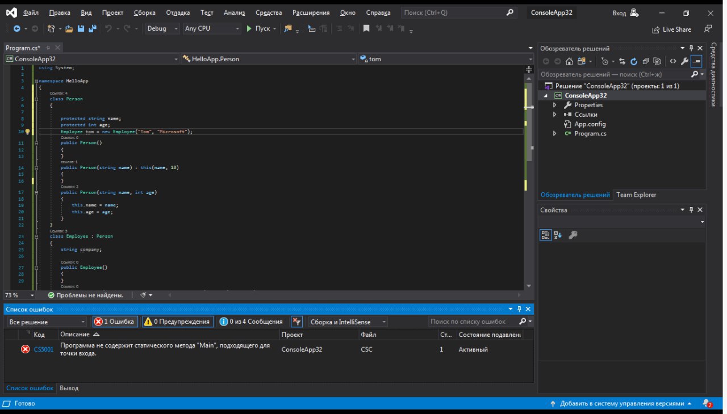Click the Pending Changes Filter clock icon
Image resolution: width=727 pixels, height=414 pixels.
[x=605, y=61]
